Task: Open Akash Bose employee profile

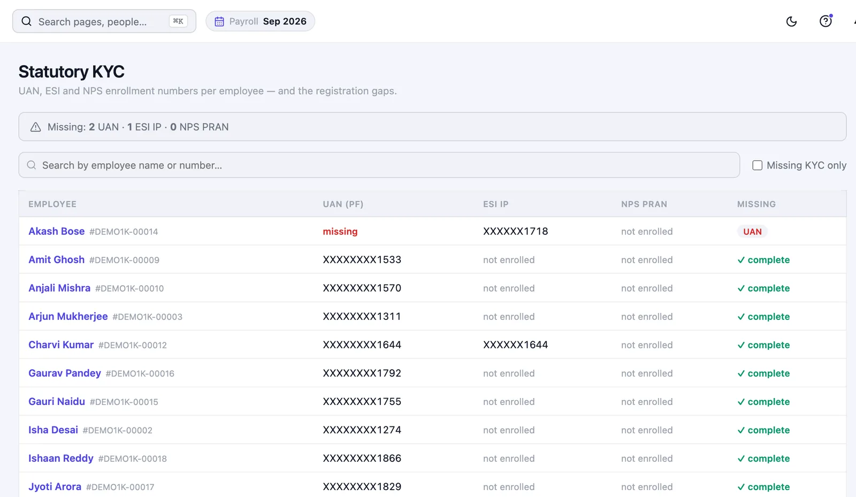Action: click(57, 231)
